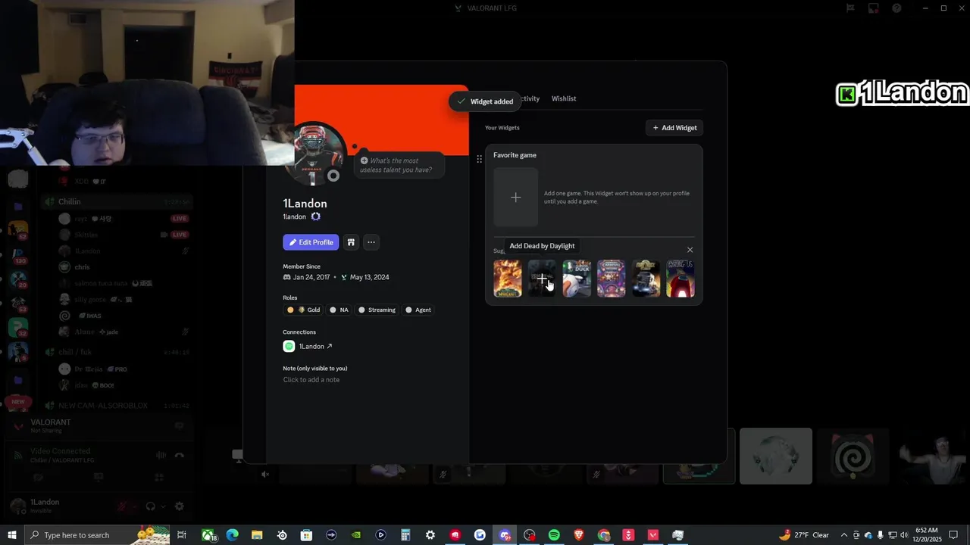Select the Agent role chip
Image resolution: width=970 pixels, height=545 pixels.
pos(418,310)
